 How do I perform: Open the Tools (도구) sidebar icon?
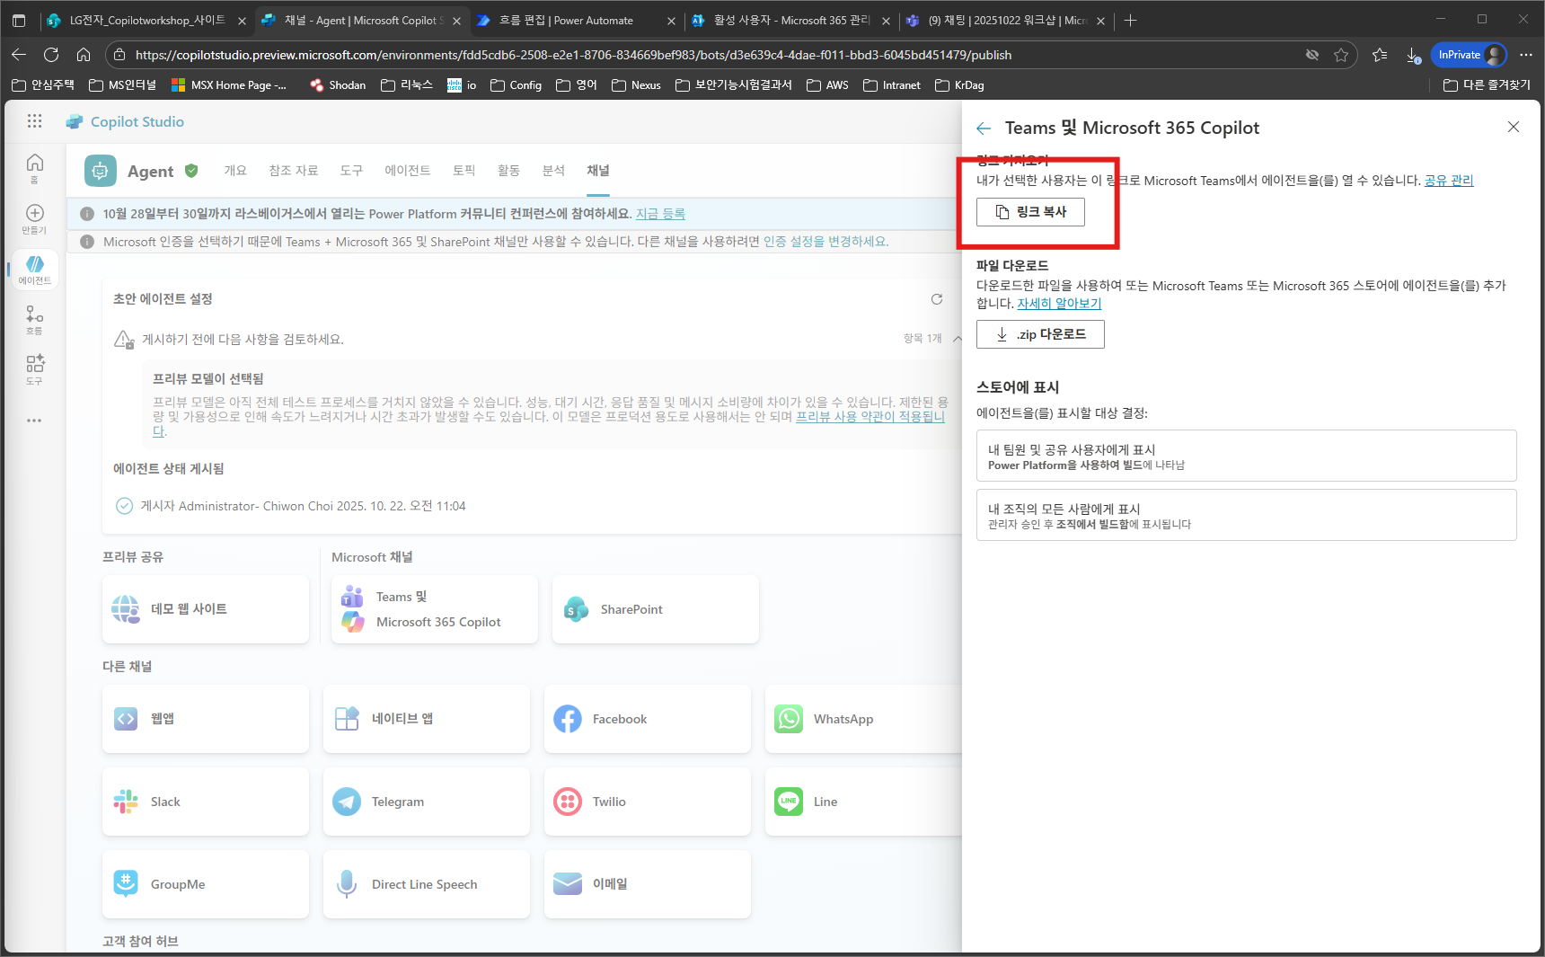tap(34, 369)
